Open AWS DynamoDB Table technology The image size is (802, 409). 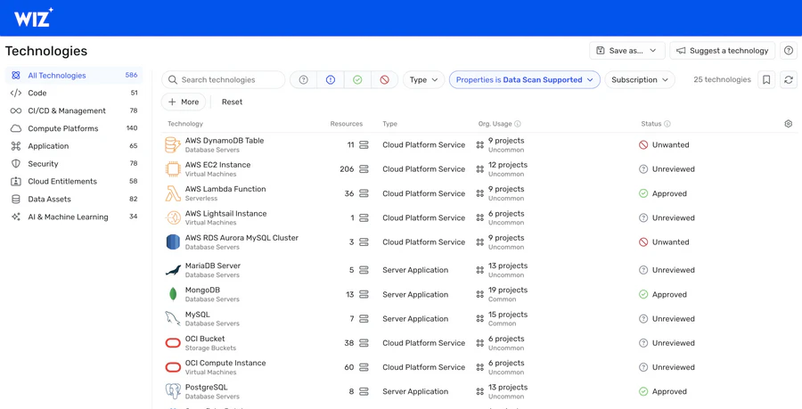(x=225, y=140)
